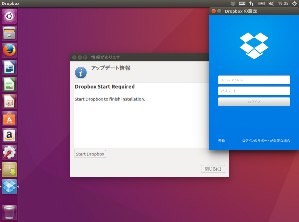This screenshot has height=222, width=299.
Task: Open the Trash in launcher
Action: pos(9,213)
